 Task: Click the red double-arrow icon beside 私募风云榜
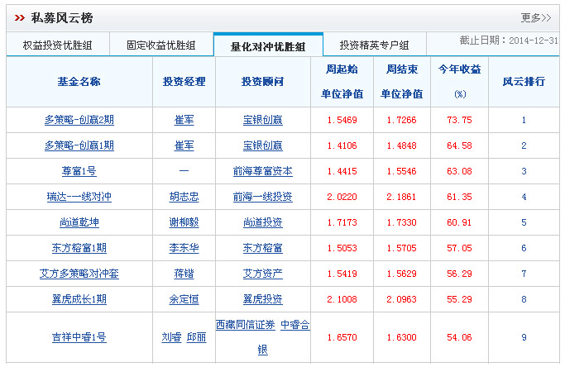click(20, 17)
